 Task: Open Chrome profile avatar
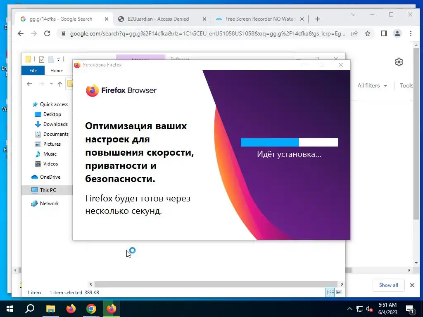click(x=397, y=33)
